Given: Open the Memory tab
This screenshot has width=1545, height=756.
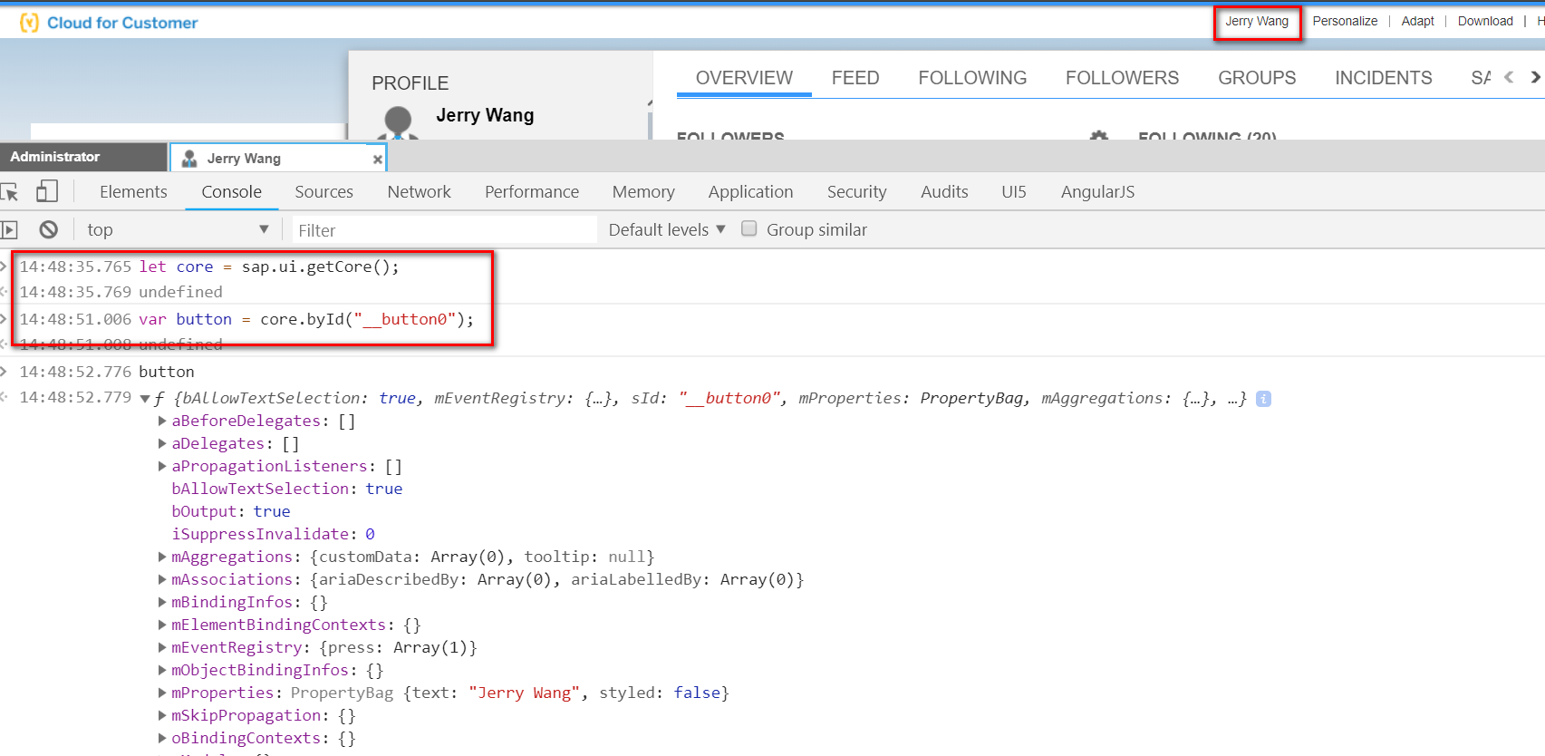Looking at the screenshot, I should pyautogui.click(x=643, y=192).
